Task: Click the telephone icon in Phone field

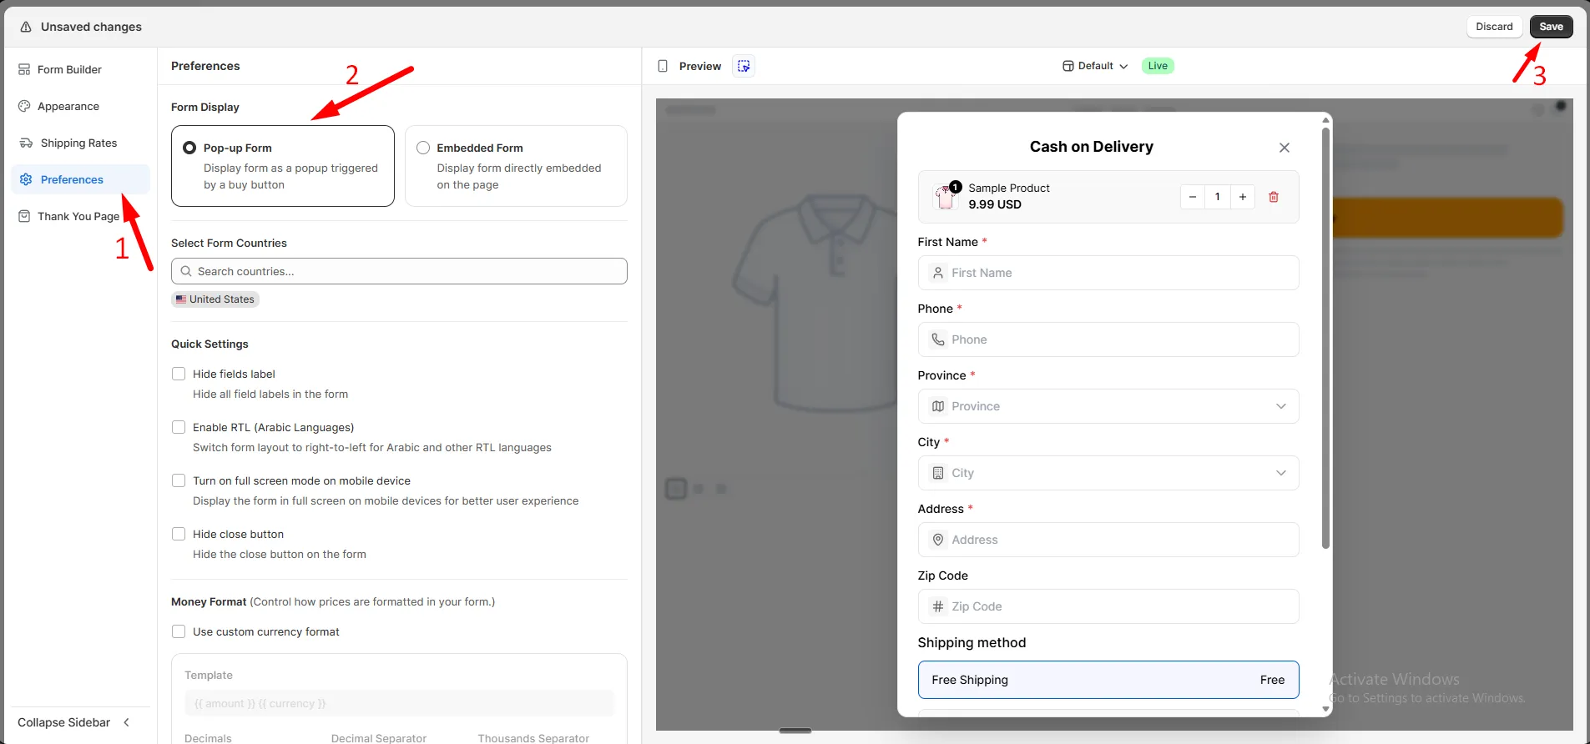Action: (938, 339)
